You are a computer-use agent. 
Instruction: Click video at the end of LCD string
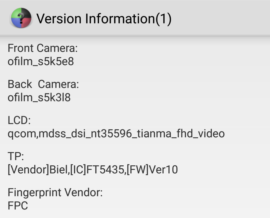(211, 134)
